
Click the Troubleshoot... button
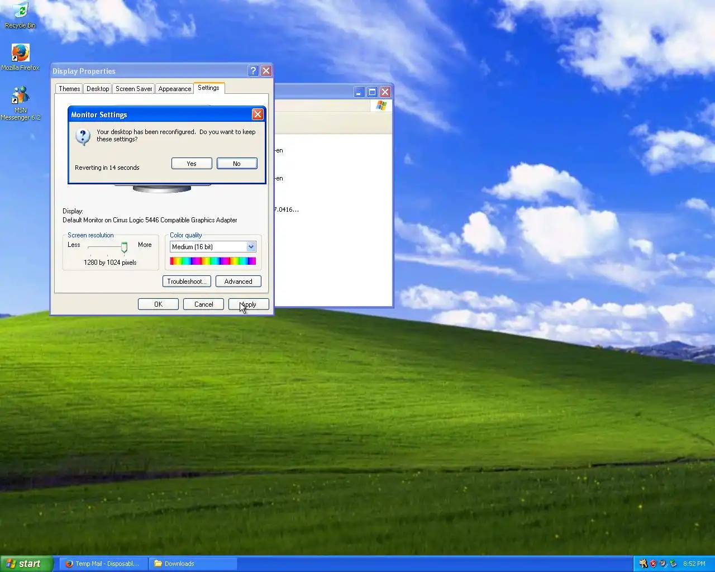(x=187, y=281)
